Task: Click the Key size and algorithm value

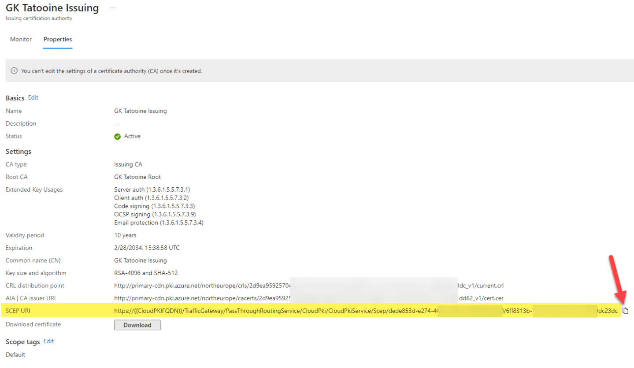Action: [150, 273]
